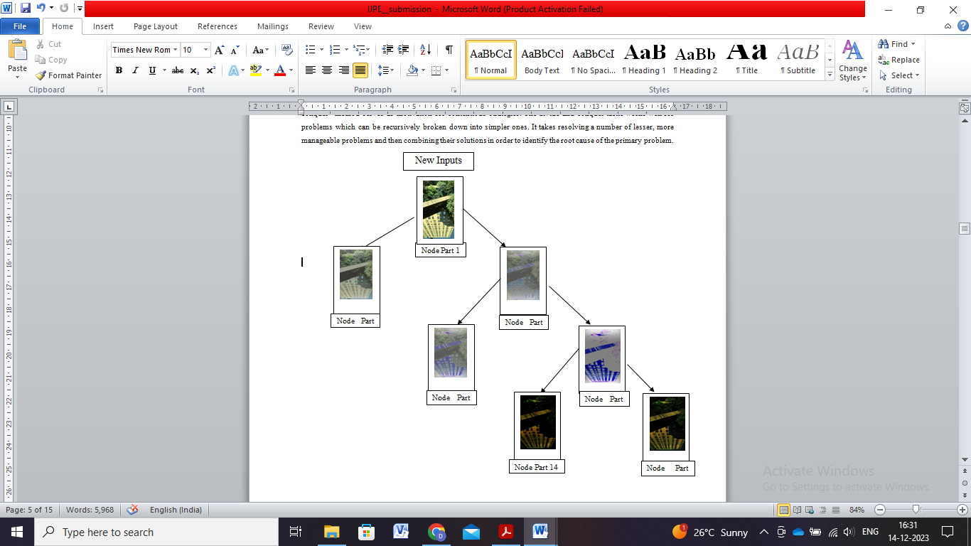Apply strikethrough formatting to text
Screen dimensions: 971x546
pyautogui.click(x=178, y=70)
